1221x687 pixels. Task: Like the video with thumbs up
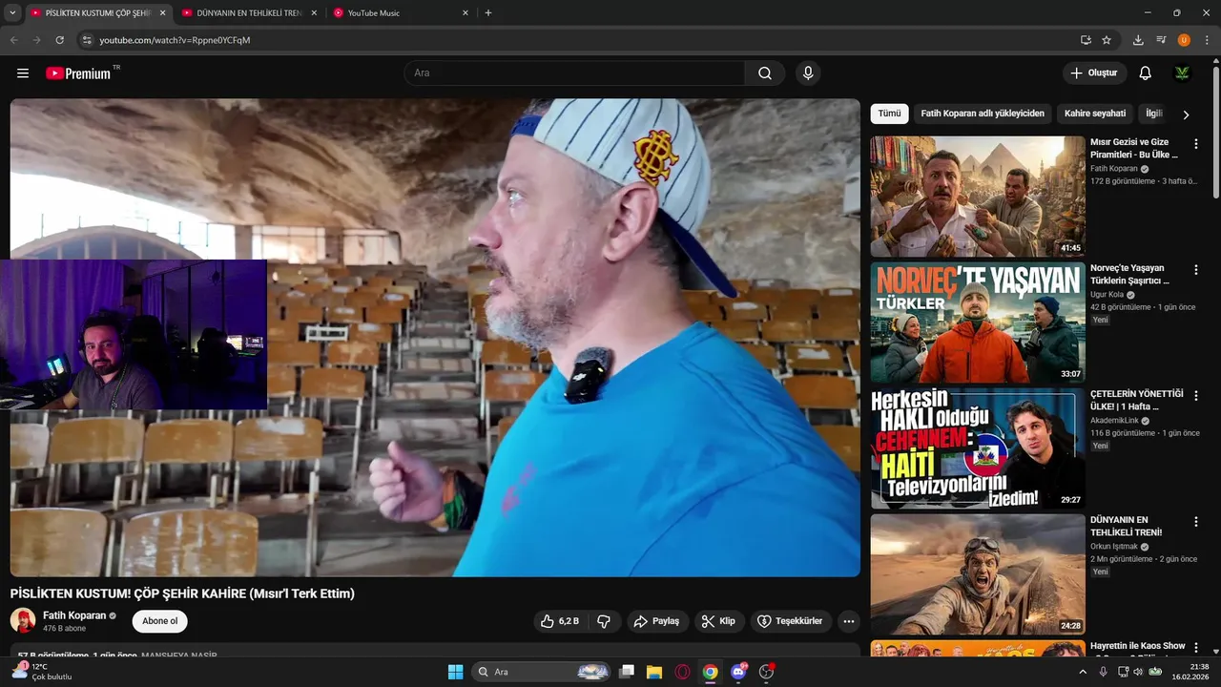[x=559, y=621]
